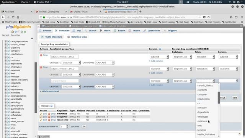
Task: Open system volume icon
Action: click(234, 2)
